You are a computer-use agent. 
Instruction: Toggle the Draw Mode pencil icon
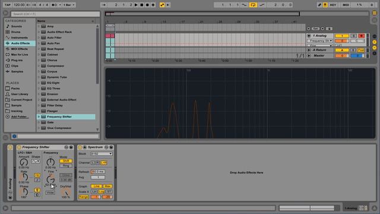(x=319, y=5)
